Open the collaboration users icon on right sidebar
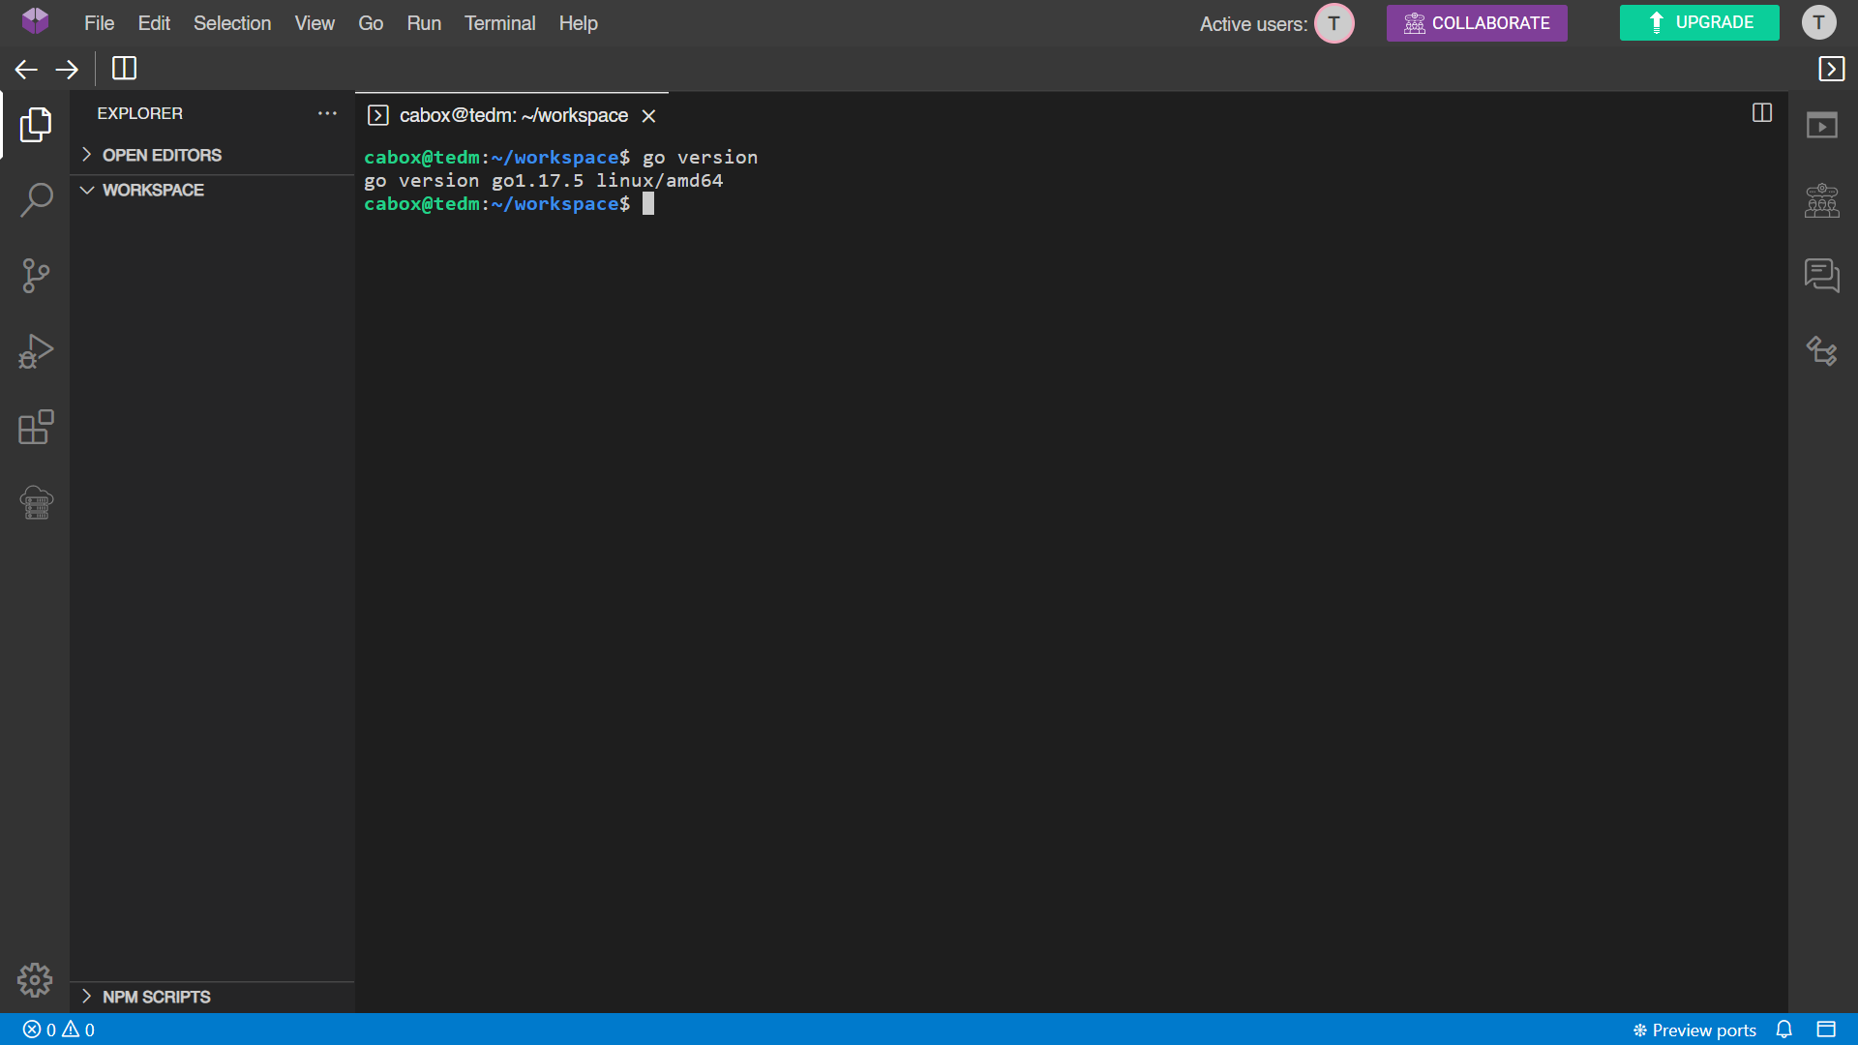The image size is (1858, 1045). coord(1821,200)
